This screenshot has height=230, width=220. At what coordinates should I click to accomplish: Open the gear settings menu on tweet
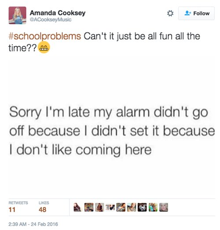[x=170, y=13]
